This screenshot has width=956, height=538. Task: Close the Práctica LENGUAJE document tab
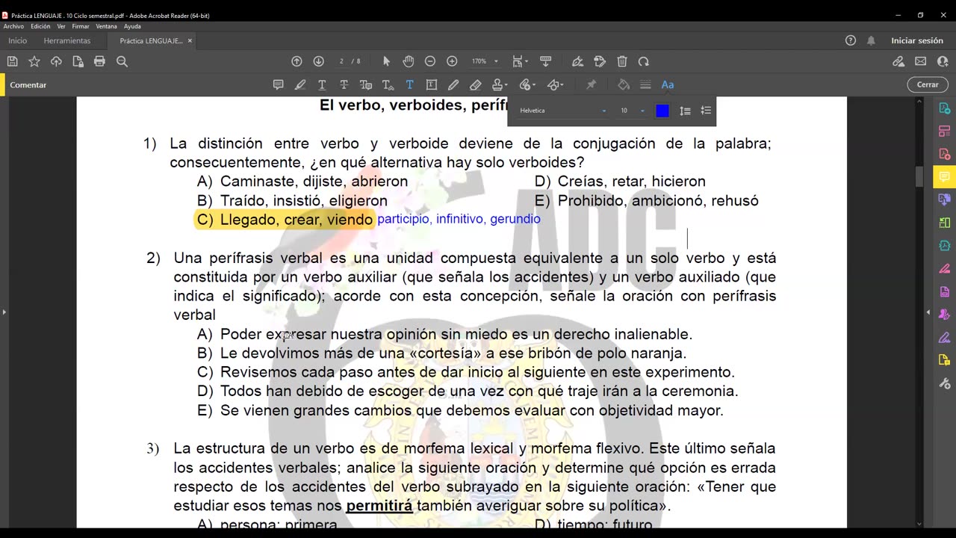(190, 40)
